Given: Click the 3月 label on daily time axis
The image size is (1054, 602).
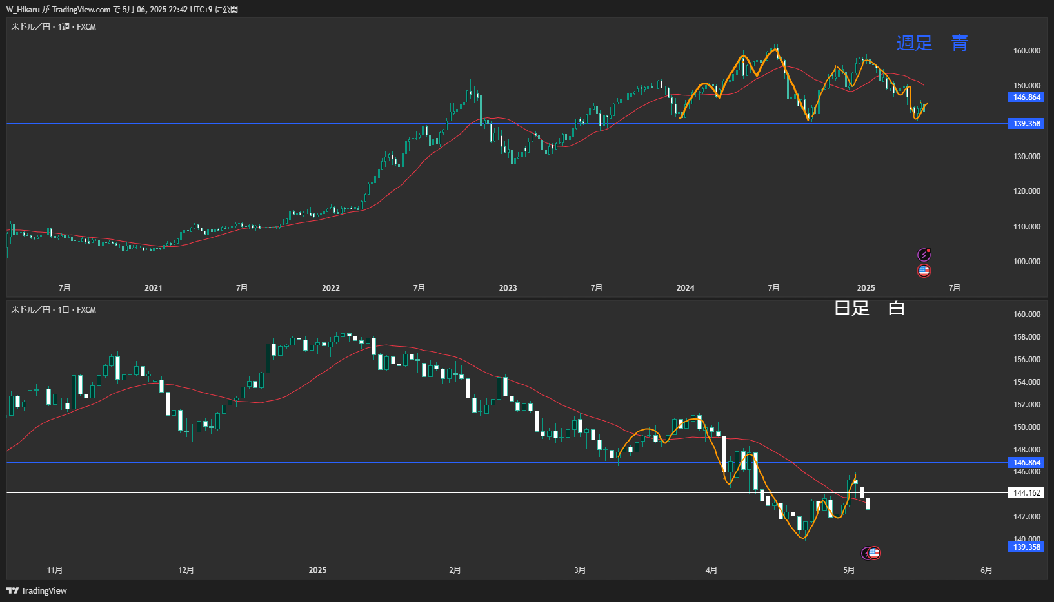Looking at the screenshot, I should 580,570.
